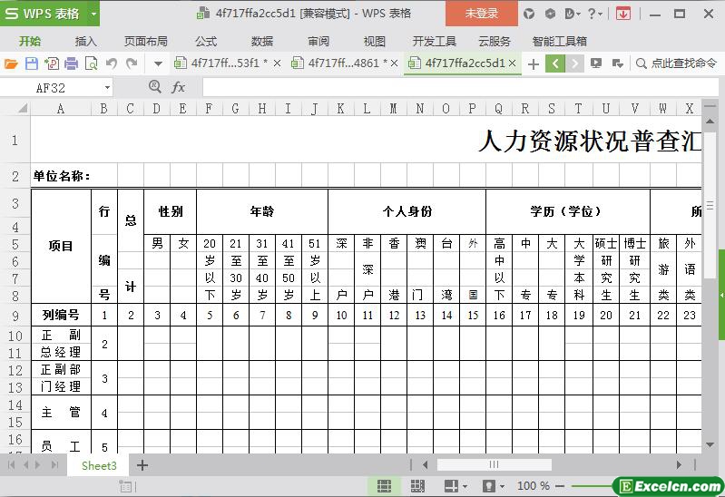Click the Export to PDF icon
The image size is (725, 497).
point(51,63)
